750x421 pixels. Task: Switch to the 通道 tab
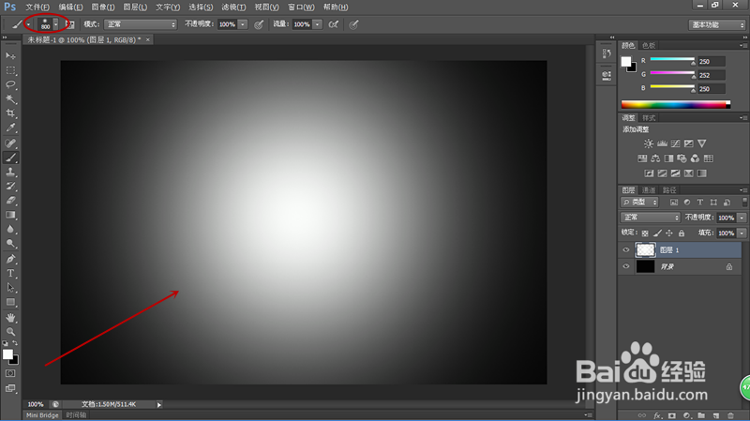coord(649,190)
